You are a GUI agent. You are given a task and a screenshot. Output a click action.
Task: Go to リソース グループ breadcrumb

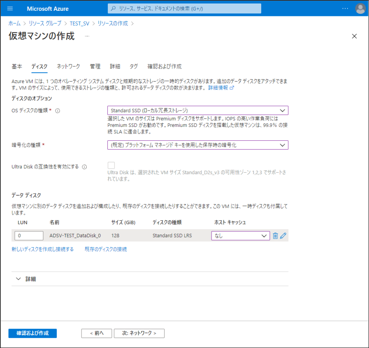[x=45, y=23]
